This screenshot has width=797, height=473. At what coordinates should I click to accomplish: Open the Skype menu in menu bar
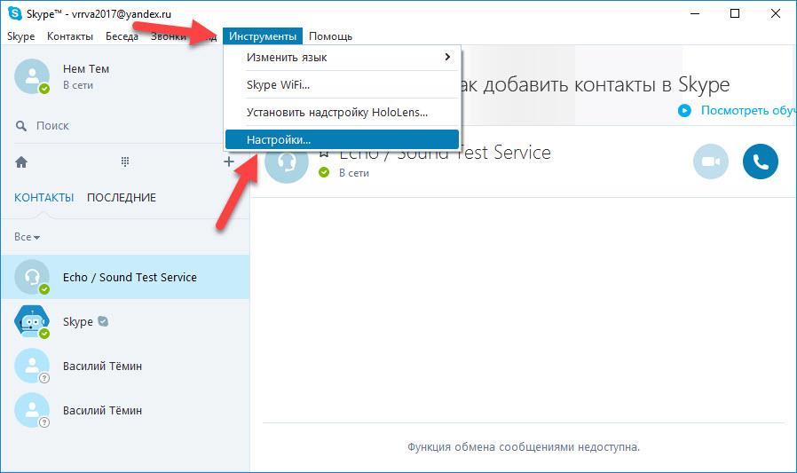coord(20,36)
